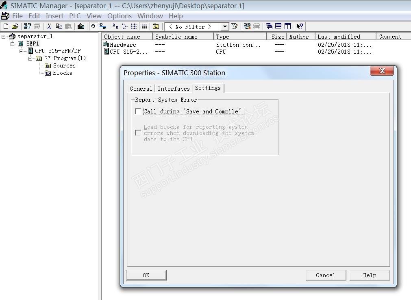Click the Up One Level folder icon

click(x=156, y=26)
